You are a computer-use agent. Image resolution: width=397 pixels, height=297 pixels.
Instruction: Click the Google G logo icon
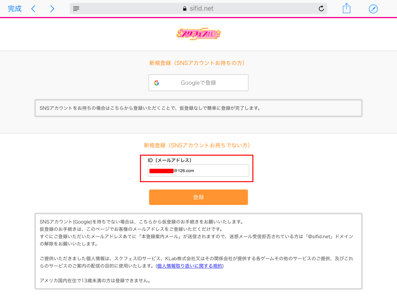(x=157, y=83)
